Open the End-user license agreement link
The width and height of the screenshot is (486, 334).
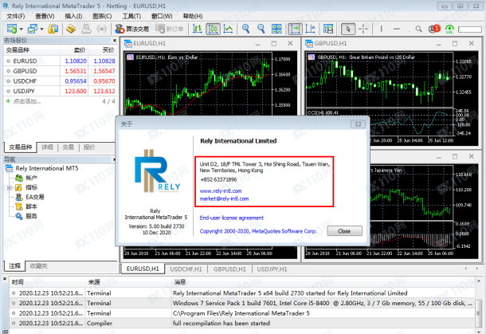[231, 217]
